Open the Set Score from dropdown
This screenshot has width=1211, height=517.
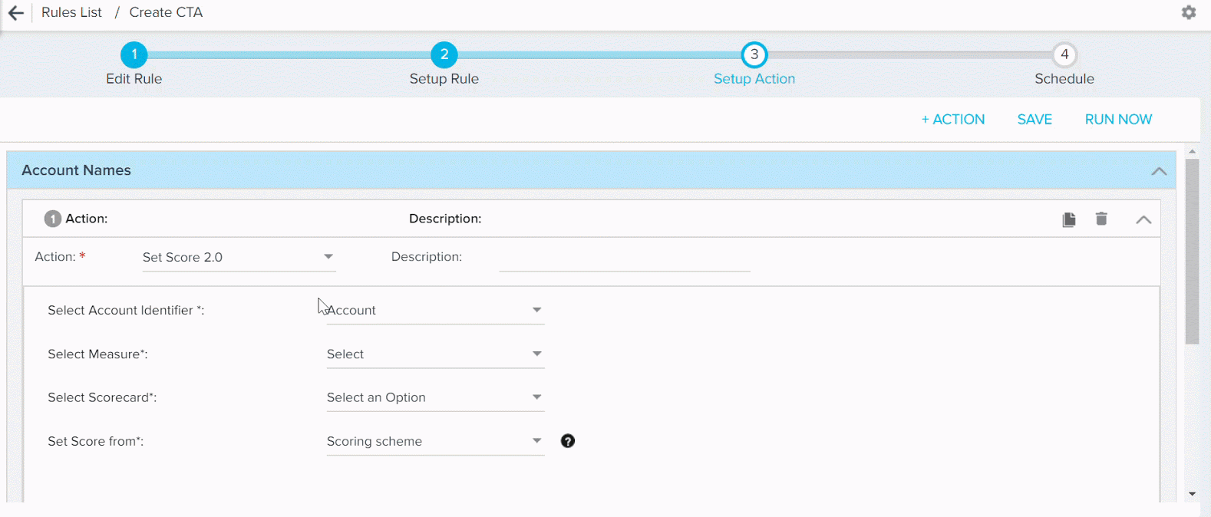[435, 441]
